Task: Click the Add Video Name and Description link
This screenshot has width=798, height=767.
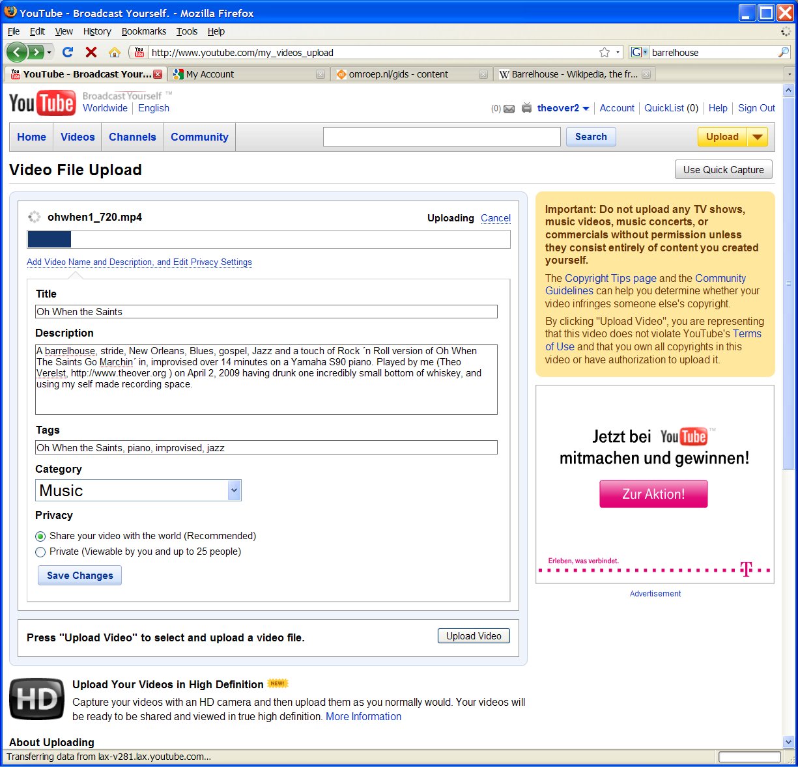Action: pos(139,262)
